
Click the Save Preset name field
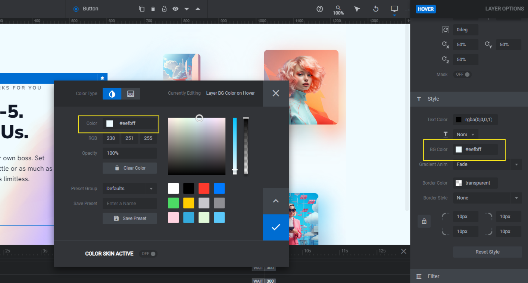pyautogui.click(x=129, y=203)
